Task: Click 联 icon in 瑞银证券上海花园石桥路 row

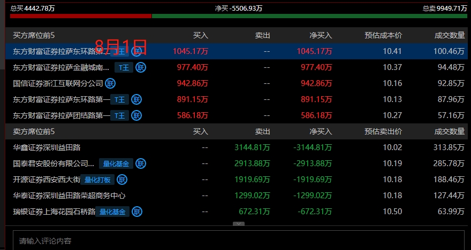Action: (x=136, y=212)
